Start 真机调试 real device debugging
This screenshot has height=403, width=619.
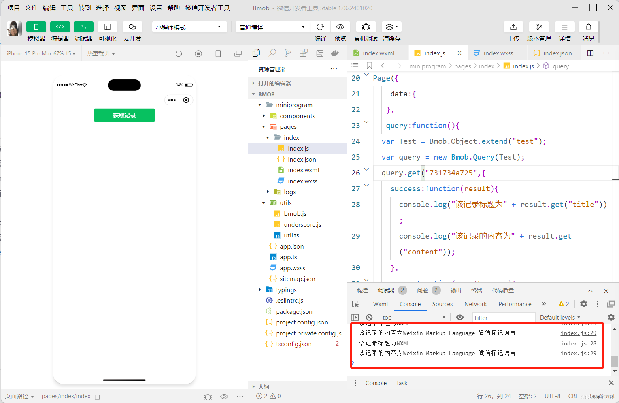click(x=366, y=27)
